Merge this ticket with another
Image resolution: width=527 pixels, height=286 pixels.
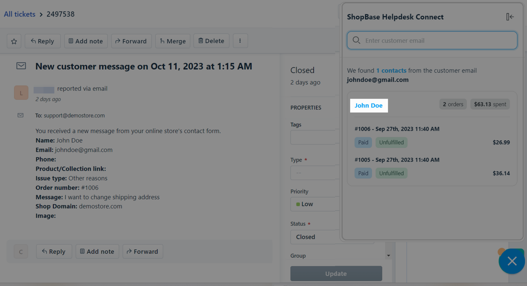click(x=173, y=41)
